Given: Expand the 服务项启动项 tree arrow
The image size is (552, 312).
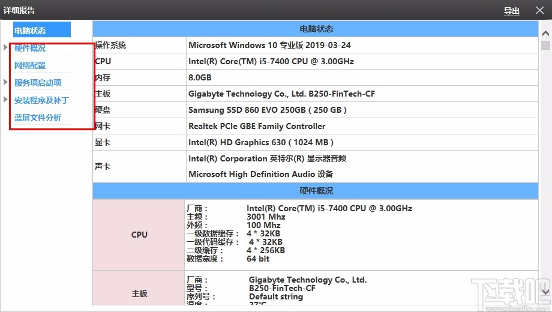Looking at the screenshot, I should [x=5, y=82].
